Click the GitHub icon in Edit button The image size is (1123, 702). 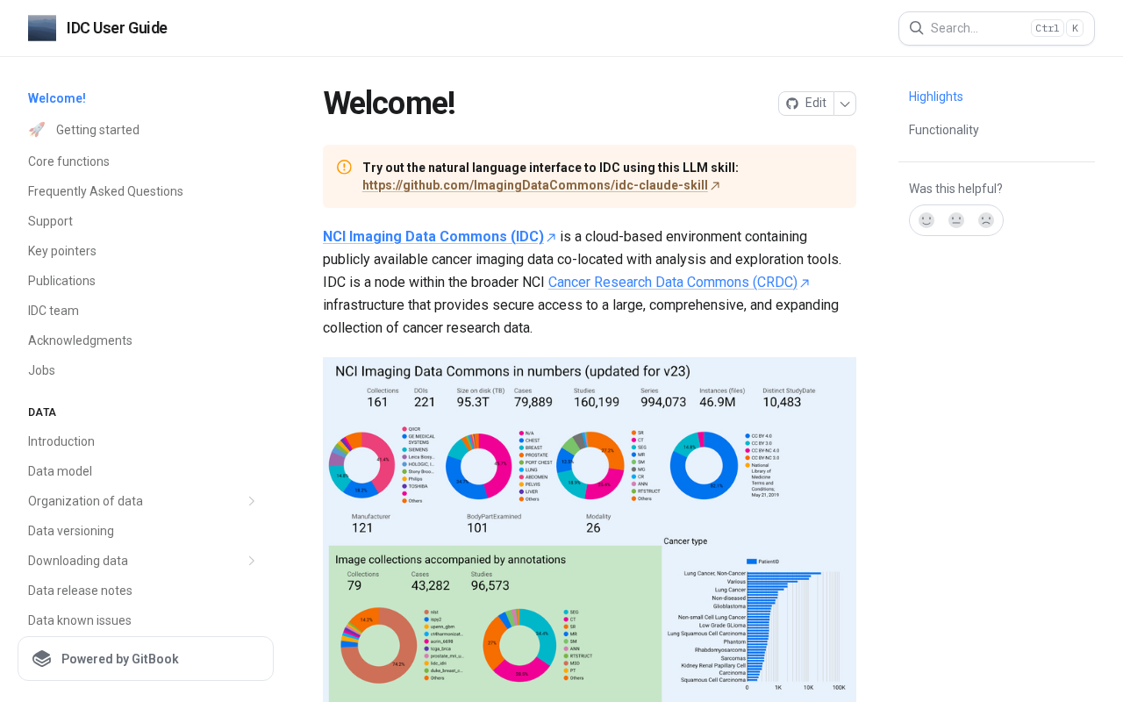(792, 104)
